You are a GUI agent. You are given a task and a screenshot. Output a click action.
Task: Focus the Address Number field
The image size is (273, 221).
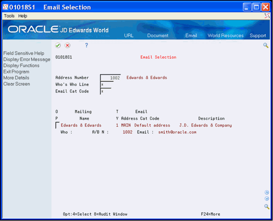tap(110, 78)
